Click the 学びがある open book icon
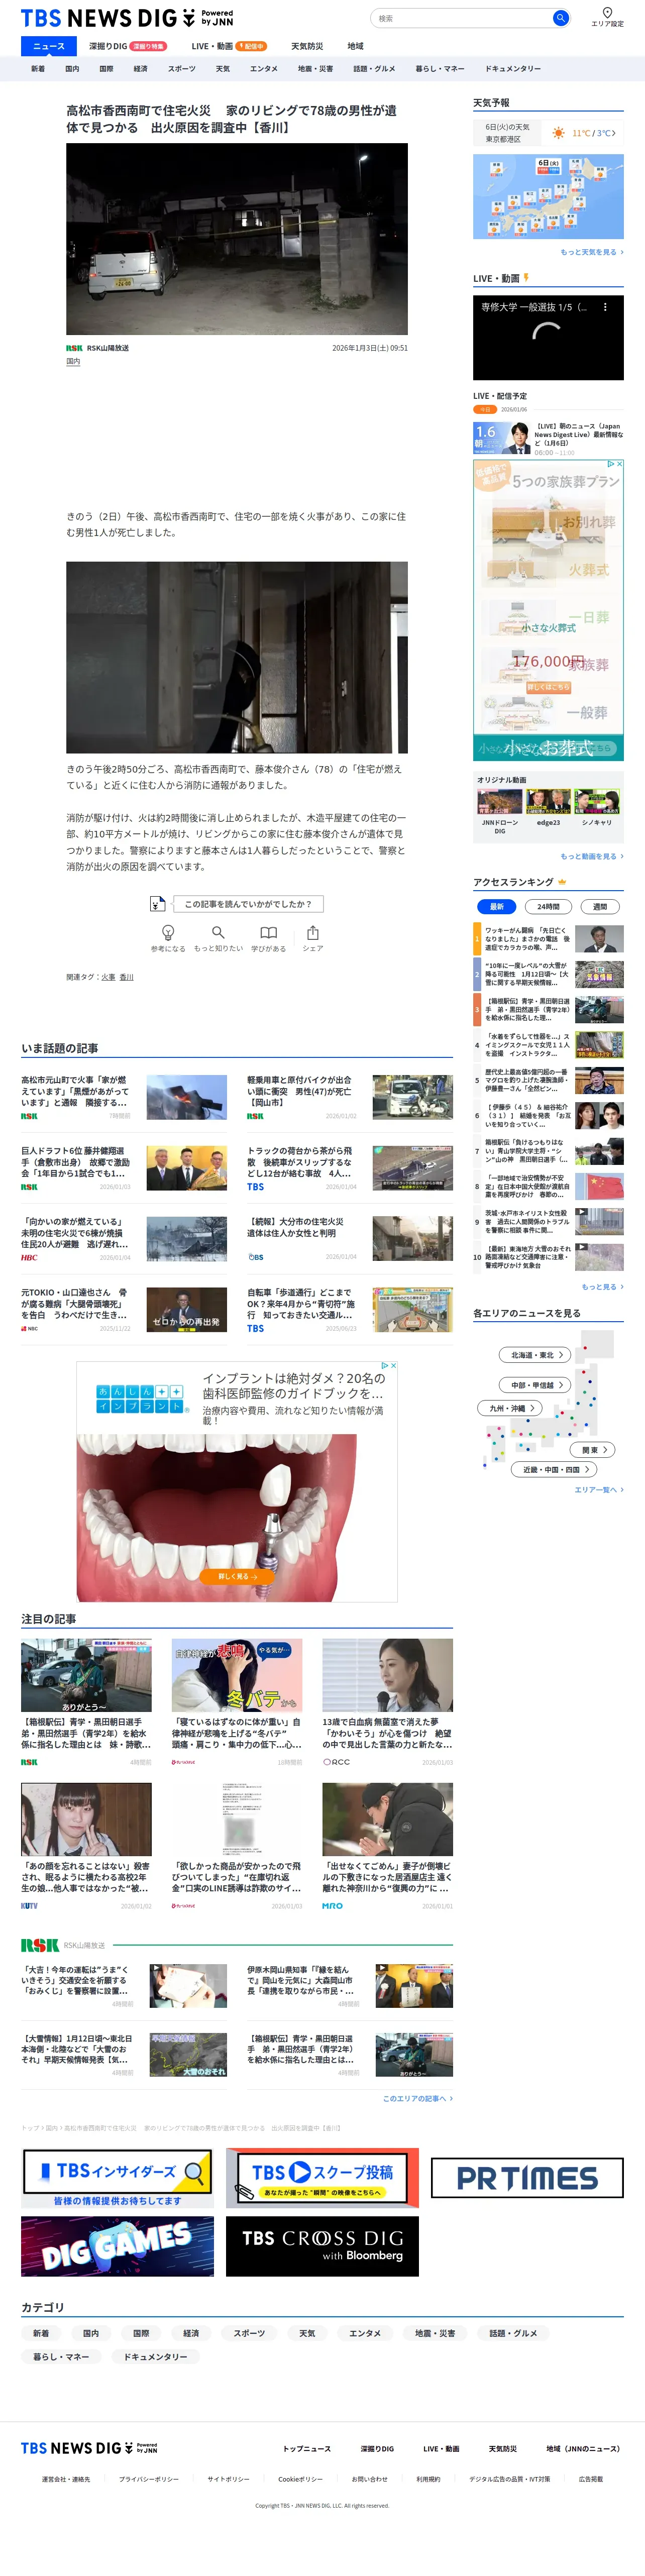 click(x=268, y=932)
